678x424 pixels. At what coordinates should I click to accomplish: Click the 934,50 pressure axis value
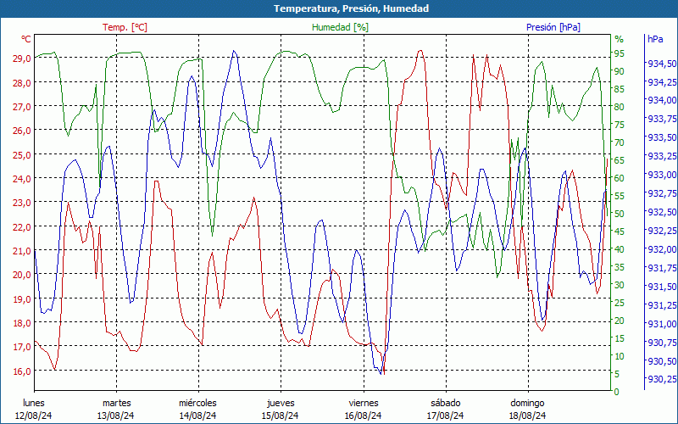662,63
